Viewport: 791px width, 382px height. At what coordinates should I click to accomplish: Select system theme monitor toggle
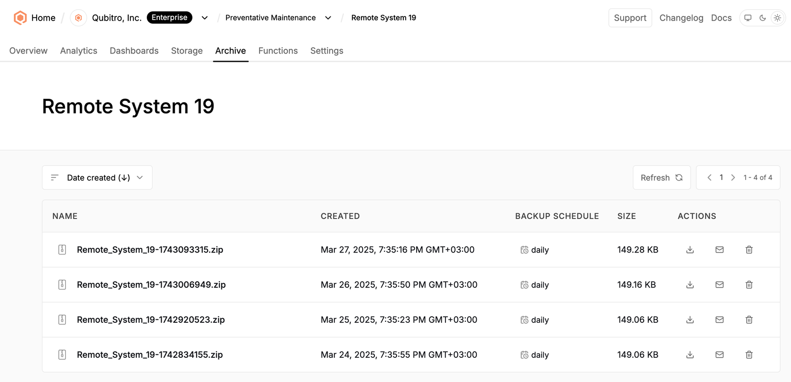pyautogui.click(x=748, y=18)
